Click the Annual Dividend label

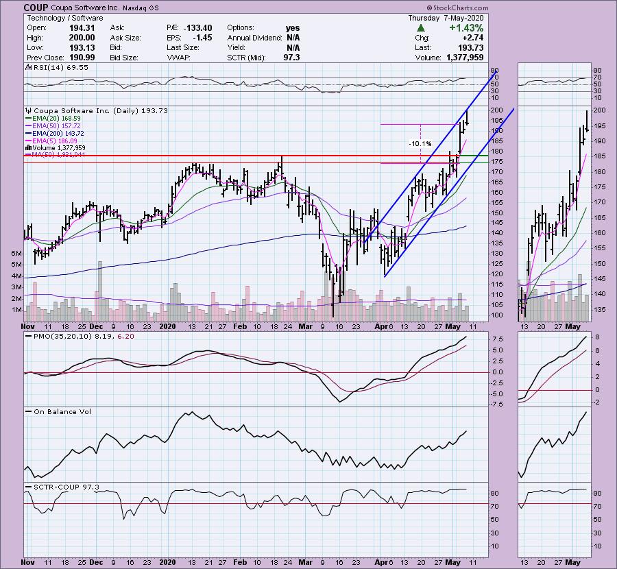click(x=254, y=38)
